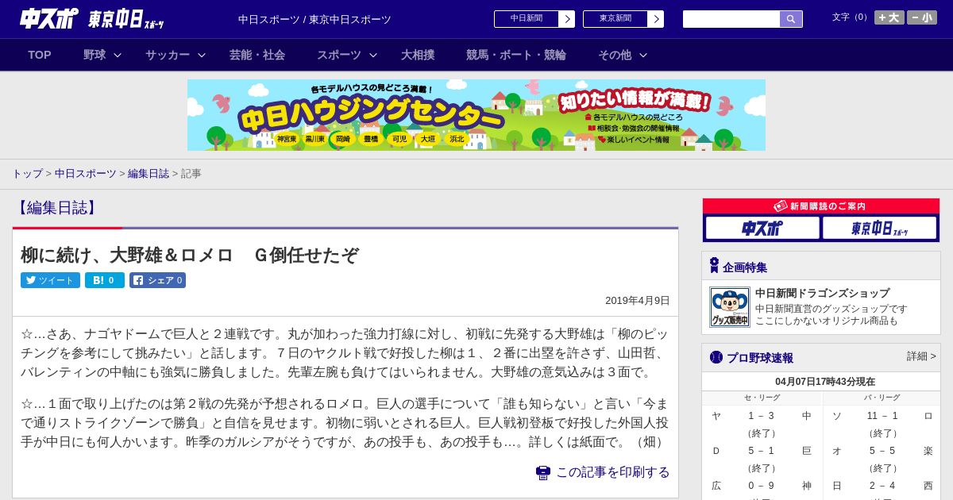This screenshot has width=953, height=500.
Task: Expand the スポーツ dropdown chevron
Action: [x=373, y=55]
